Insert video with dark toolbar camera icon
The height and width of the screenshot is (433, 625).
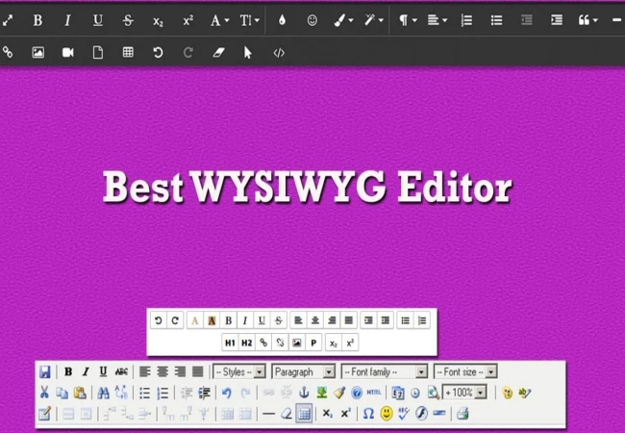(x=67, y=52)
